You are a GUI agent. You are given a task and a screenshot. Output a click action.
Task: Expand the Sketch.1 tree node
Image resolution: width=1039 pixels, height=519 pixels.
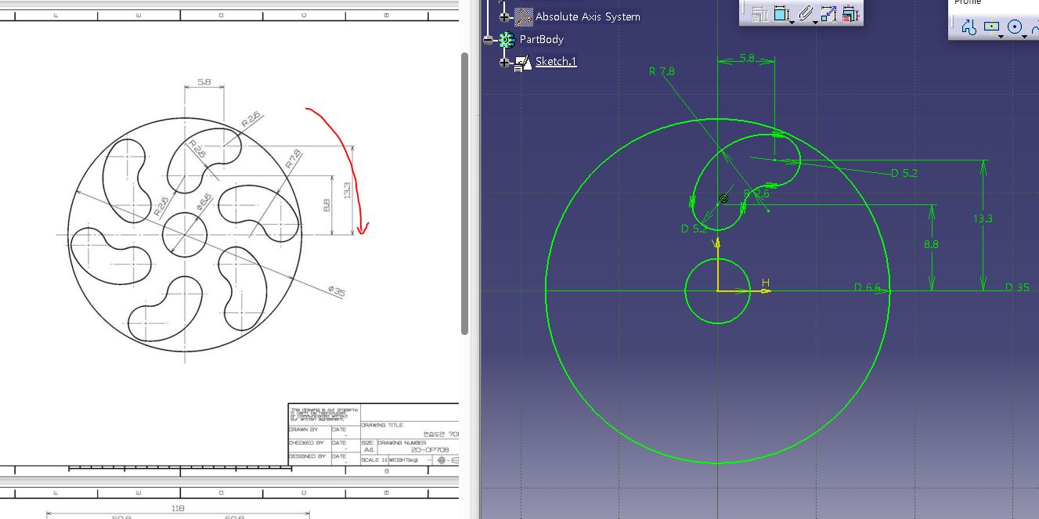[505, 62]
